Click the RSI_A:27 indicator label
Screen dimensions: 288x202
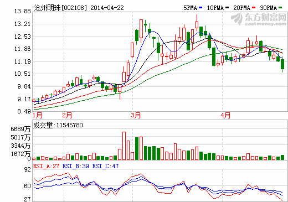[x=46, y=166]
